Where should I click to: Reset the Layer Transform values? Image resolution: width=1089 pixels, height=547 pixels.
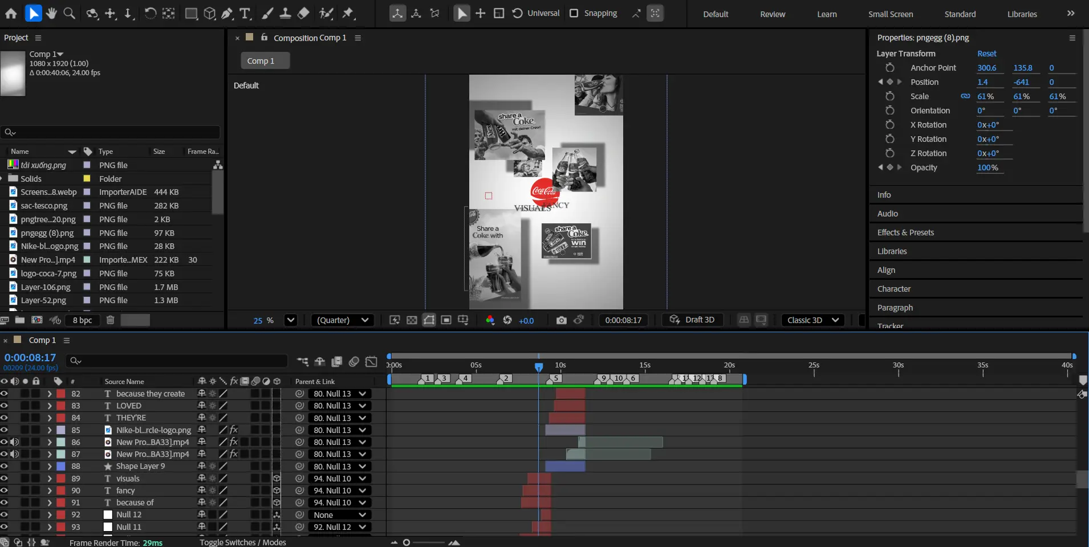tap(986, 54)
